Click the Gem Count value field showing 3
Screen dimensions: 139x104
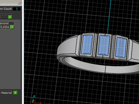pyautogui.click(x=17, y=9)
